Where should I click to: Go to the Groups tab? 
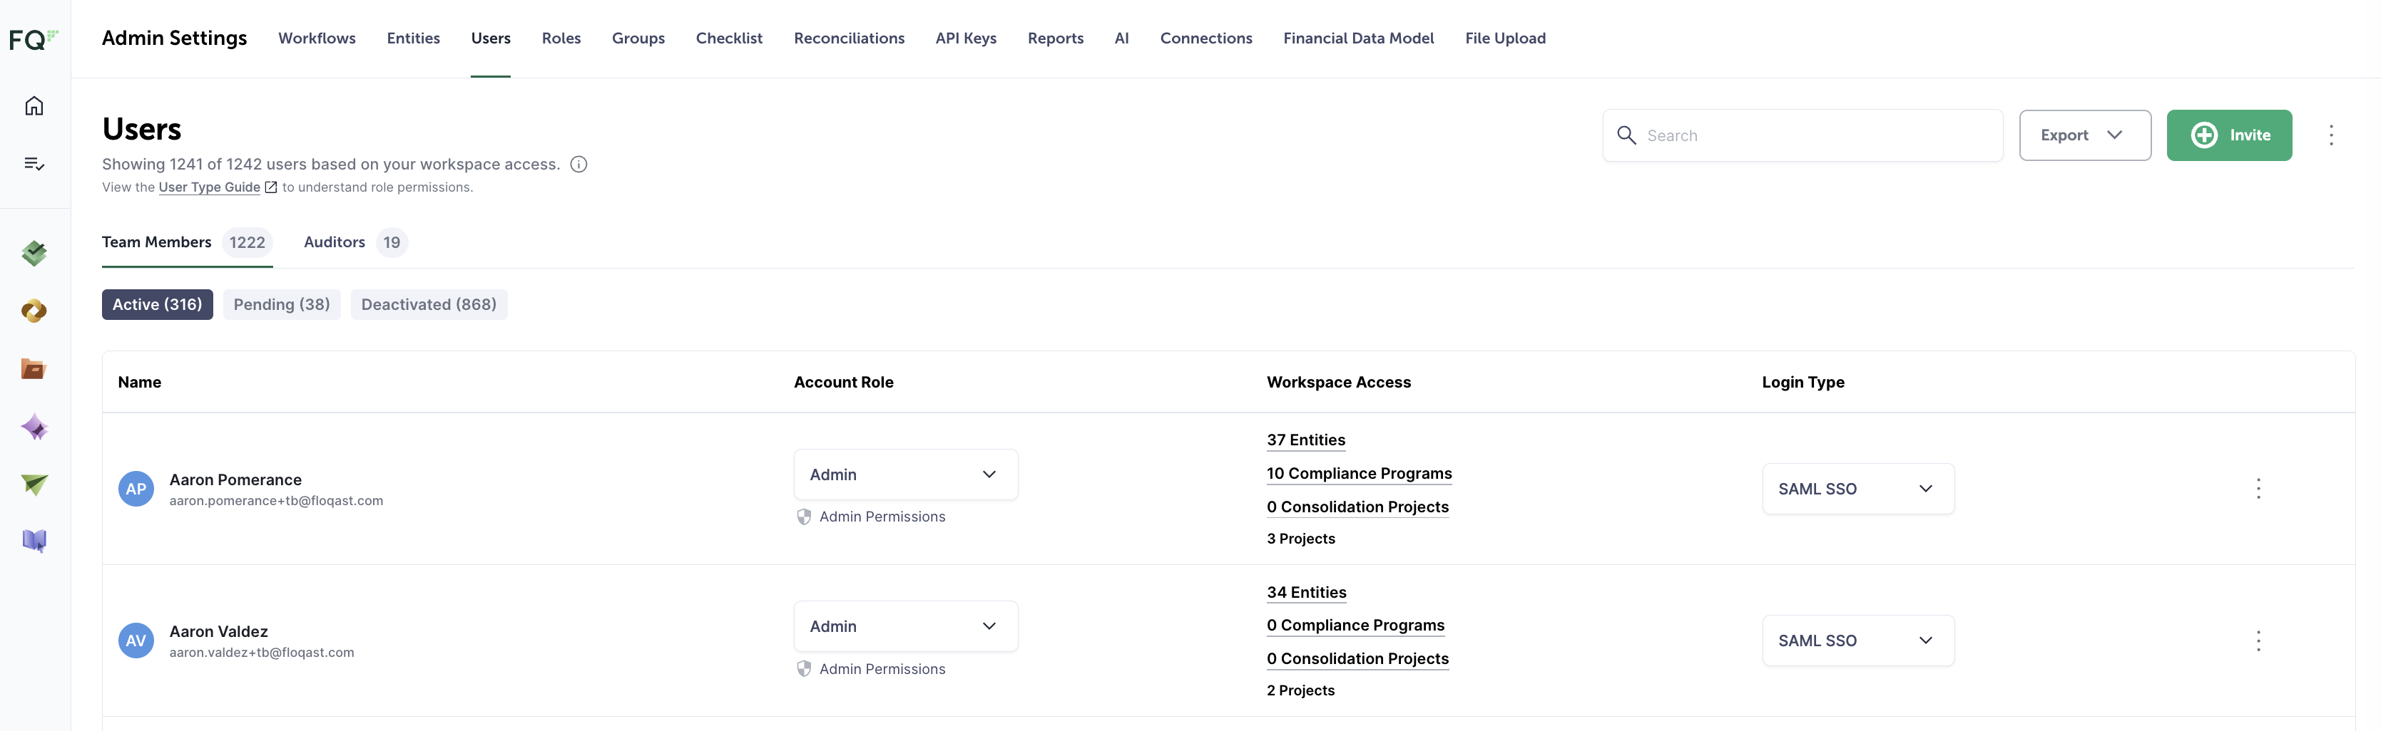(x=638, y=38)
